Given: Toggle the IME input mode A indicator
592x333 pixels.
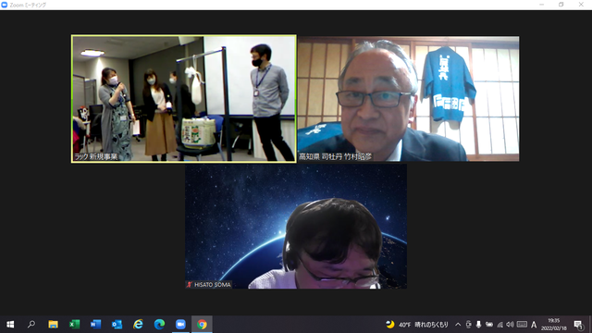Looking at the screenshot, I should point(534,325).
